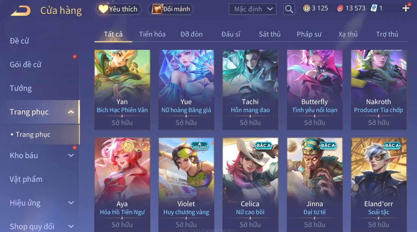Tap the plus icon to add currency
The width and height of the screenshot is (417, 232).
(406, 8)
